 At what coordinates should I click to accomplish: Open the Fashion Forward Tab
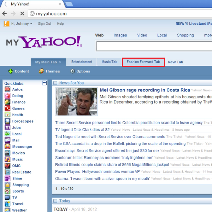143,62
